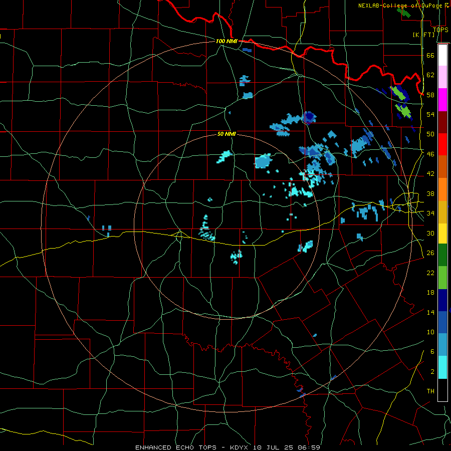Click the navy blue swatch labeled 18
451x451 pixels.
[x=442, y=300]
